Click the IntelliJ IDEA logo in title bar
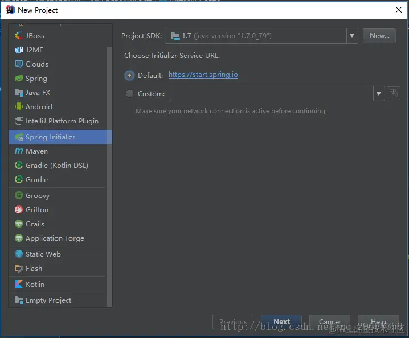The width and height of the screenshot is (409, 338). (10, 10)
